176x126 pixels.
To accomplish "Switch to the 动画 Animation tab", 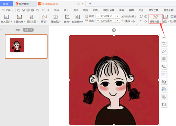I will click(95, 10).
